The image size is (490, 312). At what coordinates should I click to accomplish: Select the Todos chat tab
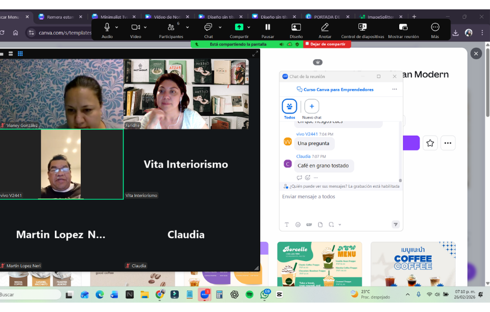click(x=289, y=106)
